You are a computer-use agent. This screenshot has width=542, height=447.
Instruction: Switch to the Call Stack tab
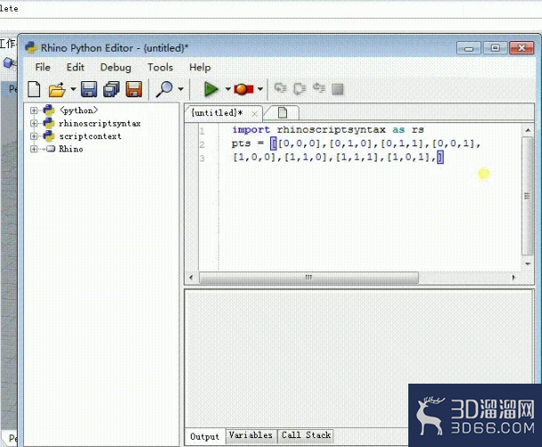306,435
